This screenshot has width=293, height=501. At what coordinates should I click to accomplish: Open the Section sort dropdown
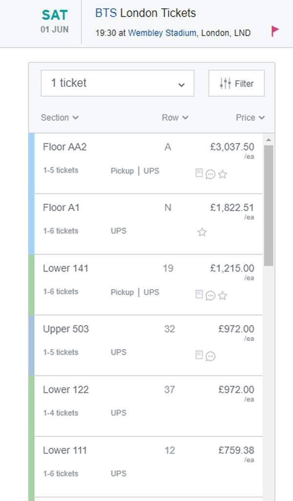click(x=59, y=117)
